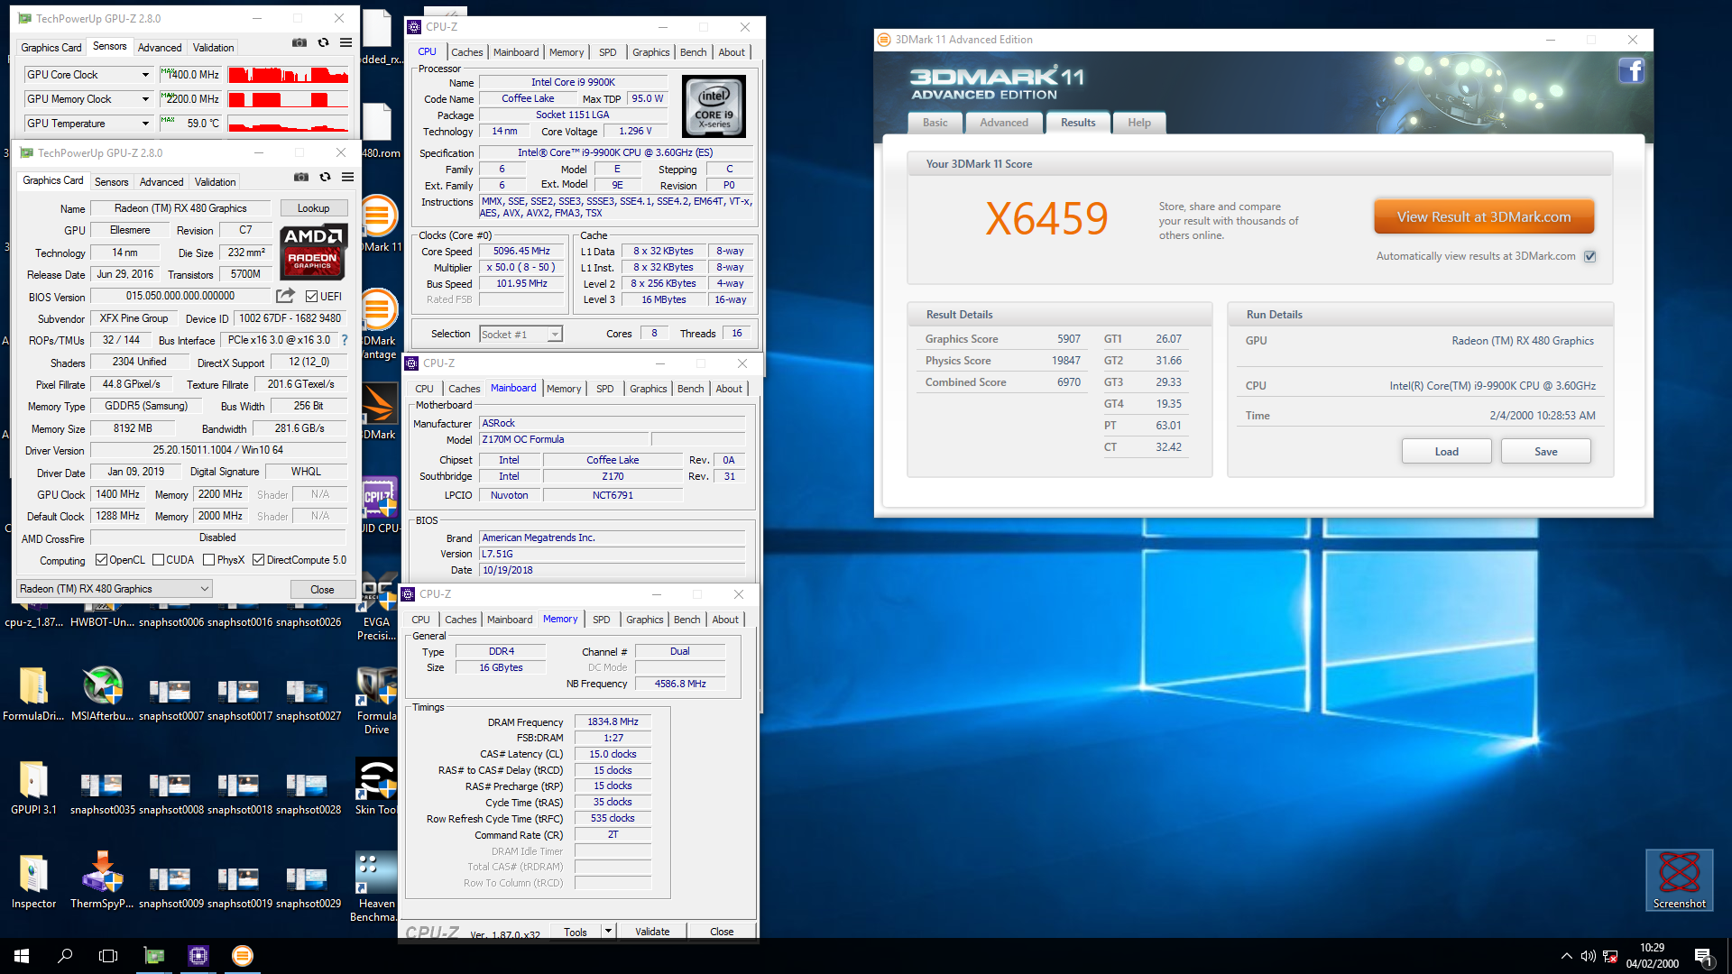Open the snaphsot0007 desktop file
The image size is (1732, 974).
tap(170, 701)
